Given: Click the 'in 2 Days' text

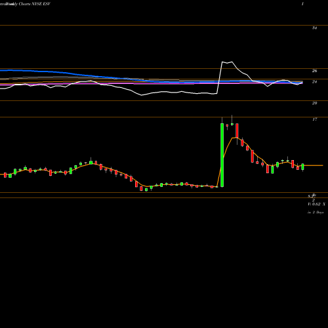Looking at the screenshot, I should point(316,213).
